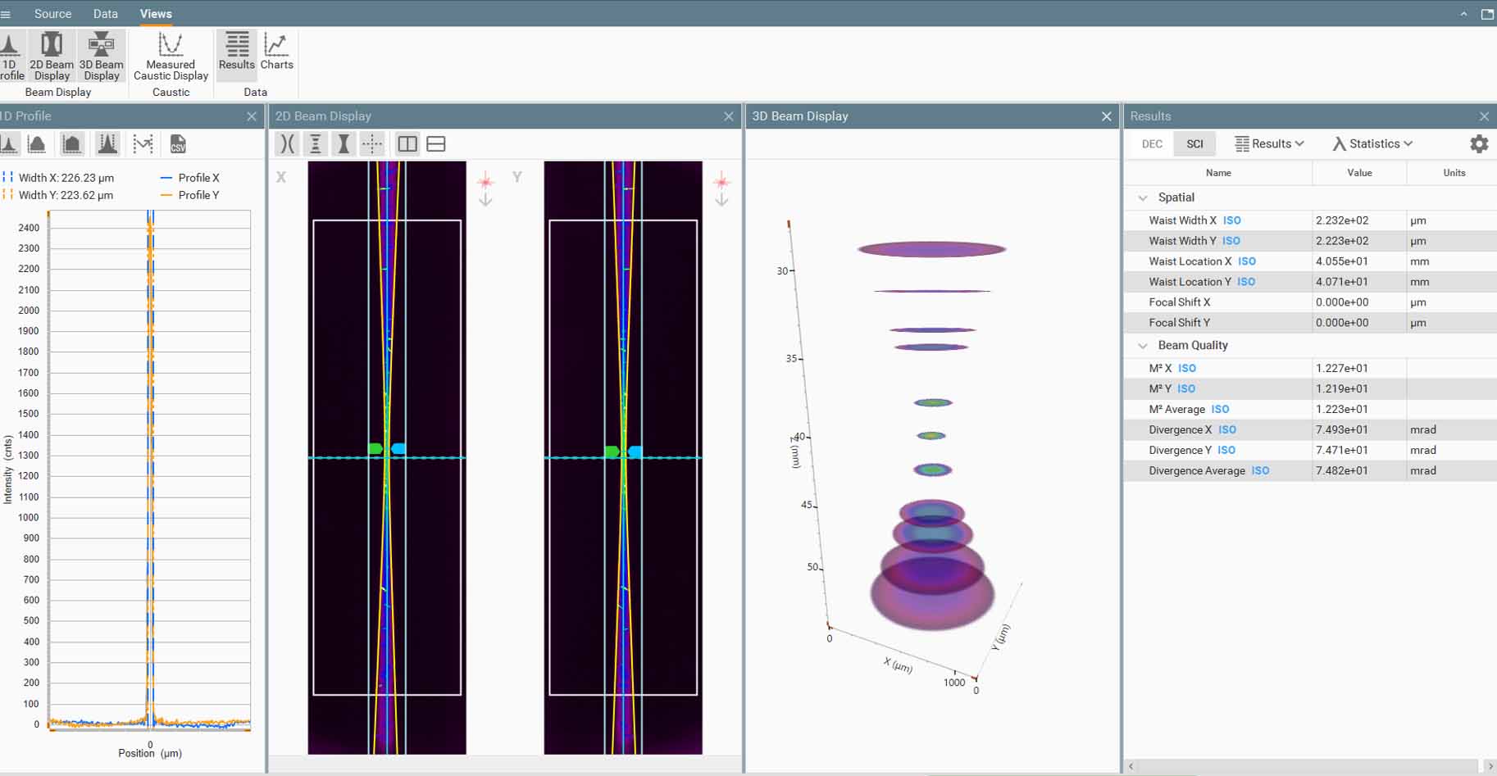The width and height of the screenshot is (1497, 776).
Task: Close the Results panel
Action: click(x=1484, y=116)
